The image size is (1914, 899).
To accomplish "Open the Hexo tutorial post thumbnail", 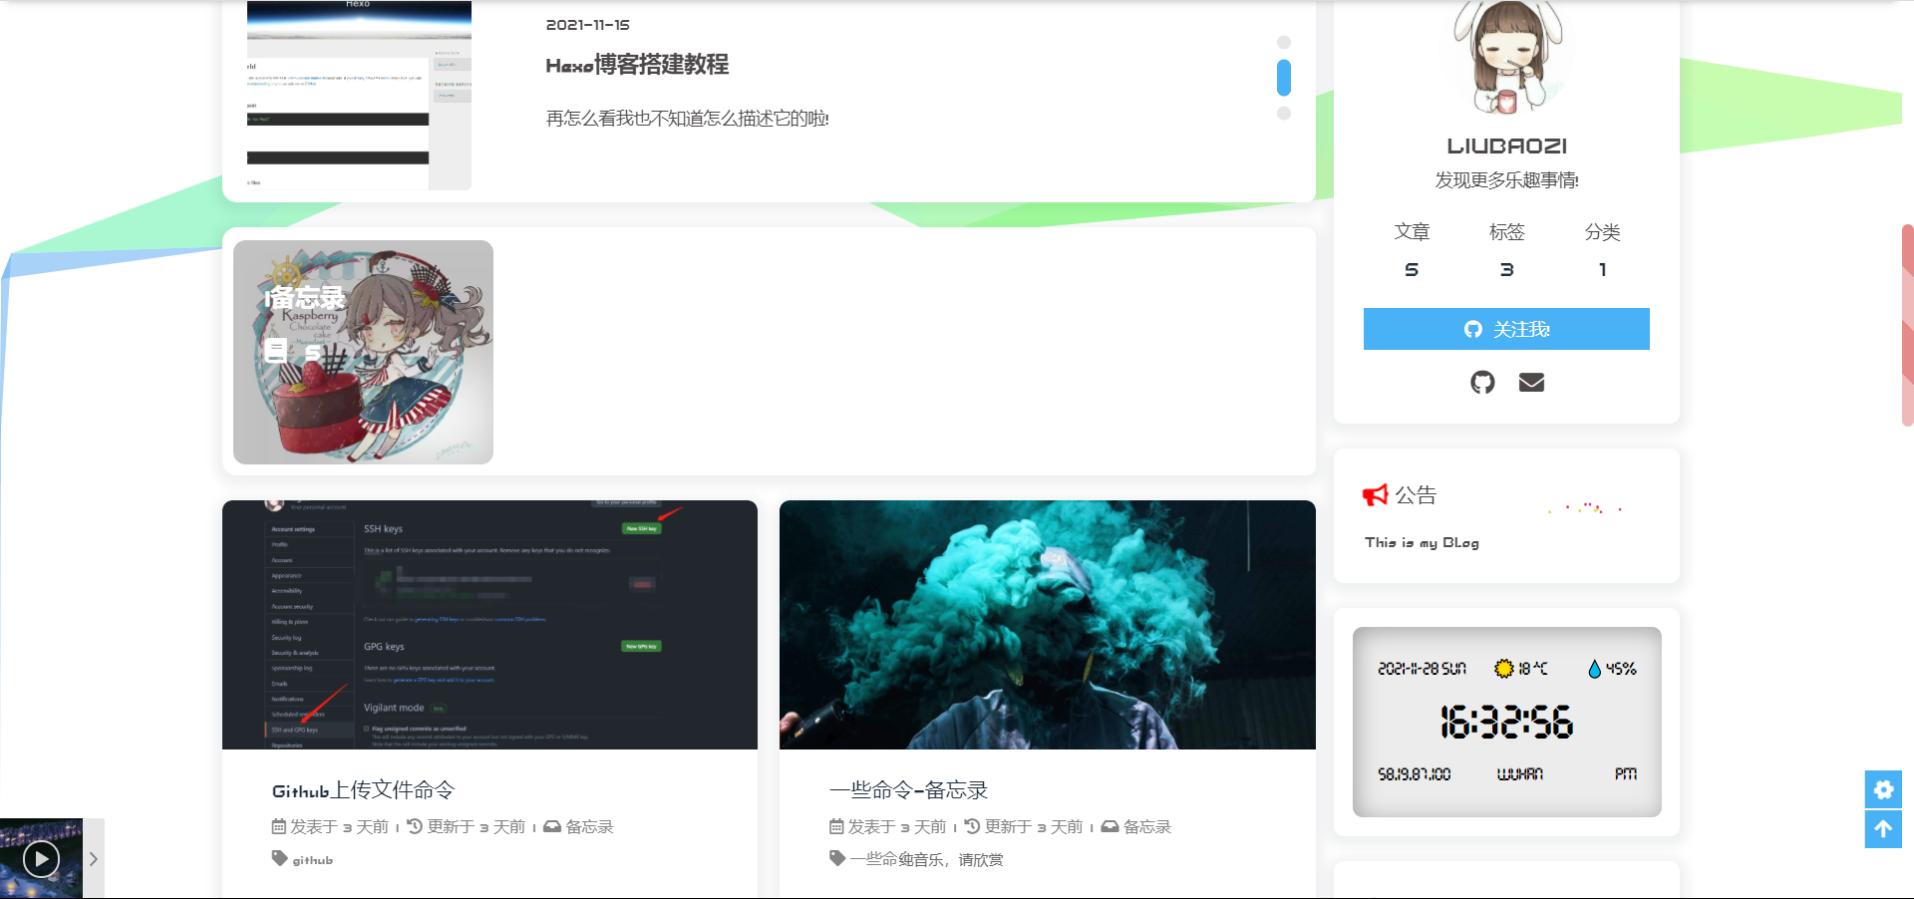I will point(359,95).
